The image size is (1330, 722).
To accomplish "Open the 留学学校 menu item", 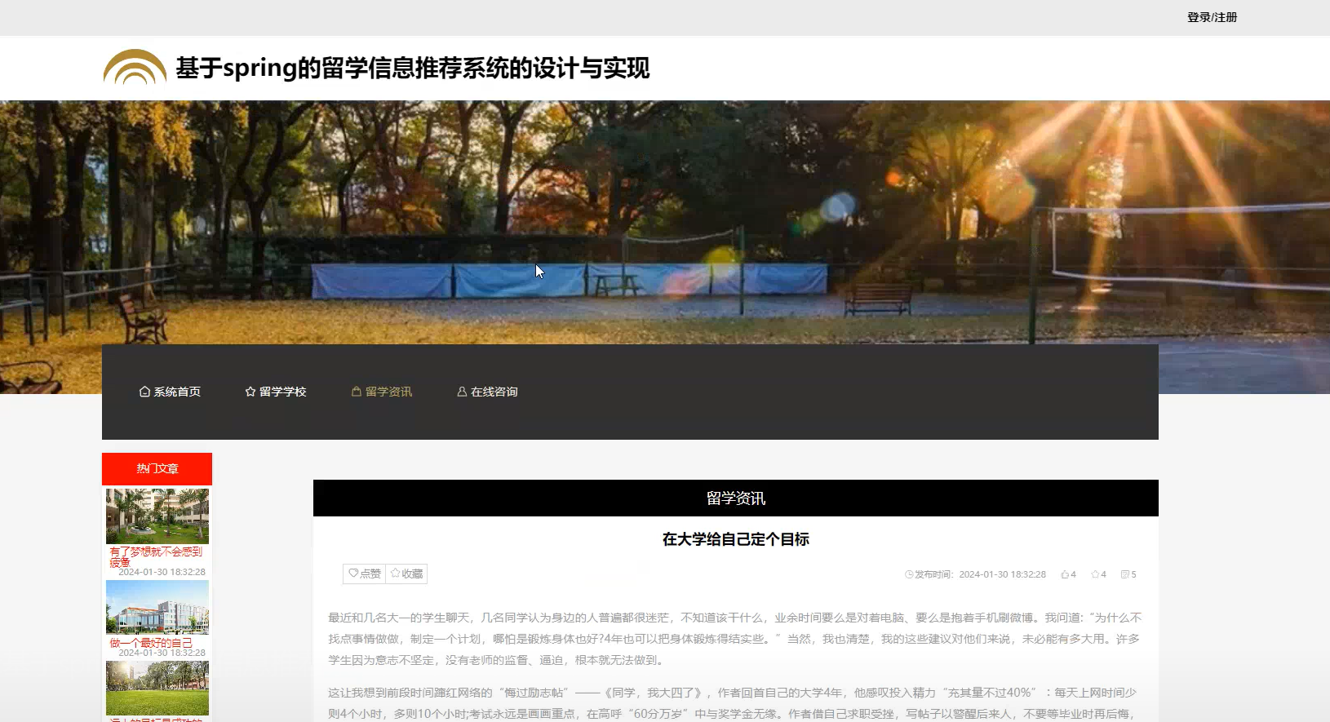I will 276,392.
